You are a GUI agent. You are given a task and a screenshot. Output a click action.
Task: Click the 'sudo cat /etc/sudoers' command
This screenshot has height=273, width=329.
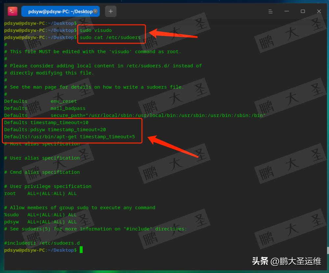pos(110,37)
